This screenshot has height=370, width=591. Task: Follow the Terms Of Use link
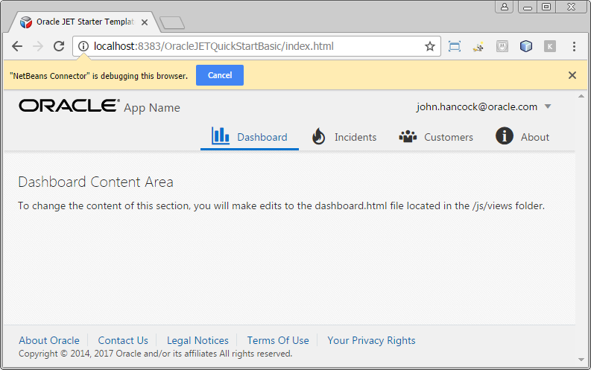278,340
